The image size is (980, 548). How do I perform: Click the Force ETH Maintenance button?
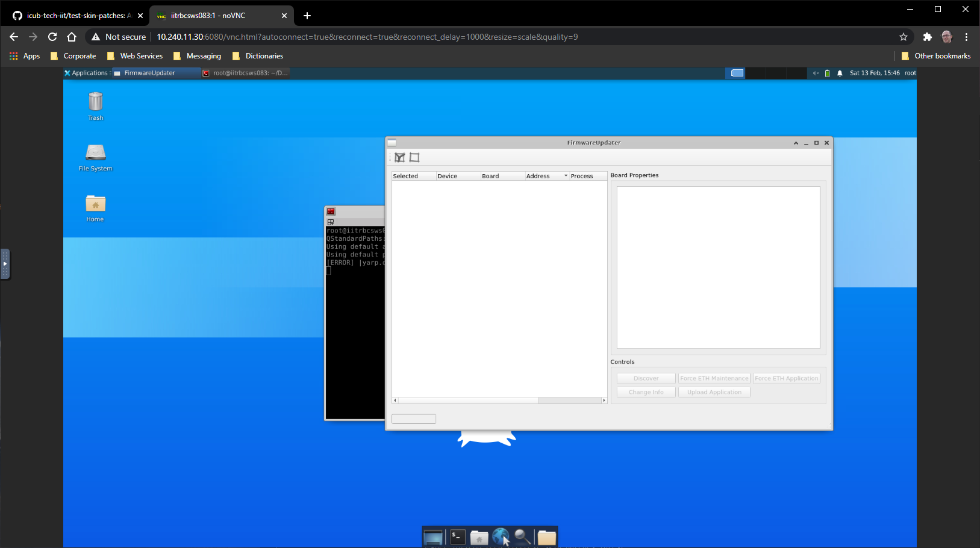pos(714,378)
